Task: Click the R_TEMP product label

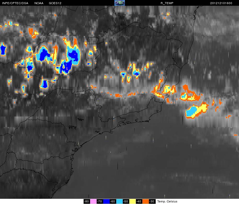Action: [x=167, y=3]
